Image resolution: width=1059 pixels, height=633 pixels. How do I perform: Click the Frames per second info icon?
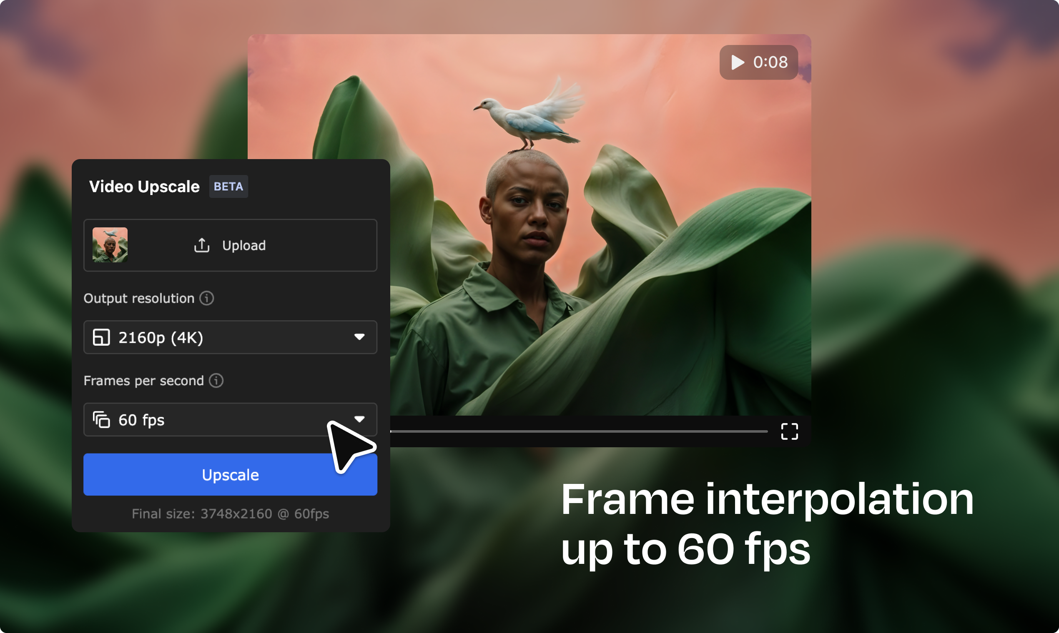(216, 381)
